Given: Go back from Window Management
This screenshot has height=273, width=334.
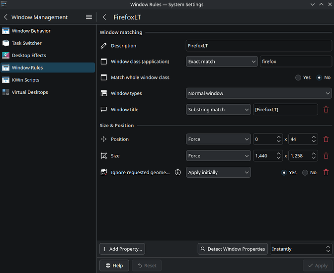Looking at the screenshot, I should [x=6, y=17].
